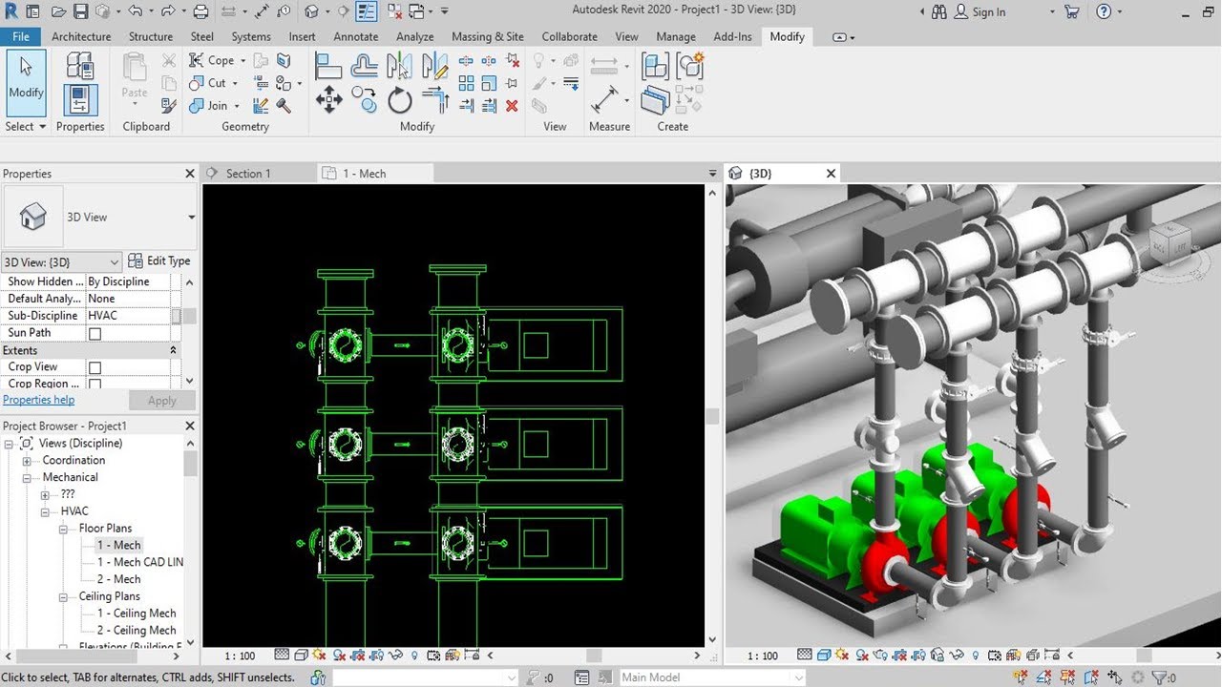1222x687 pixels.
Task: Collapse the HVAC tree node
Action: coord(45,511)
